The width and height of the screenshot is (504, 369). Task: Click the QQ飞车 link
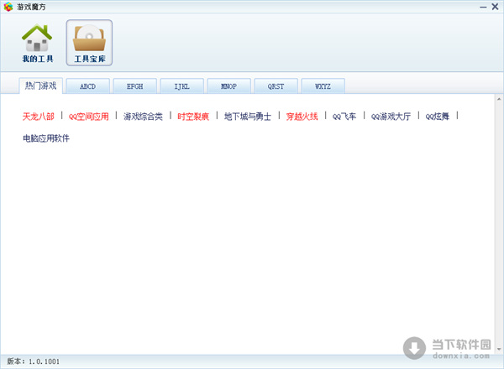tap(344, 117)
